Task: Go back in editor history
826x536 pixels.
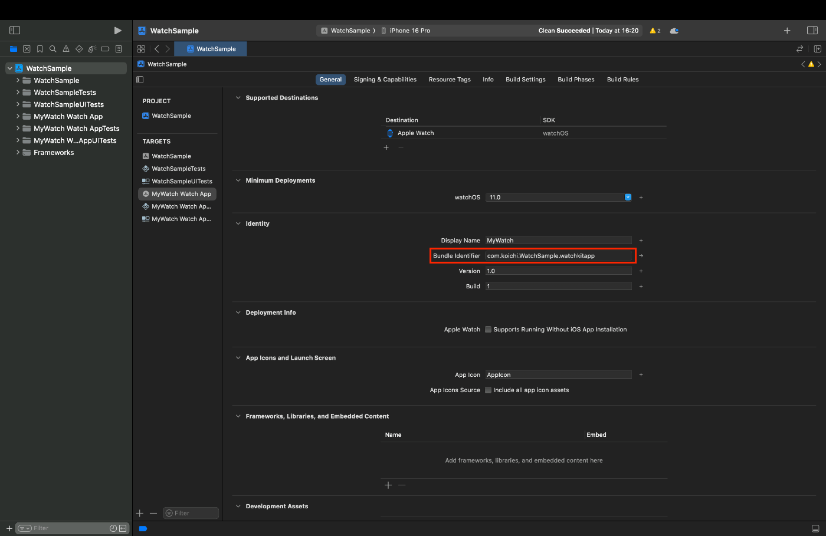Action: click(157, 49)
